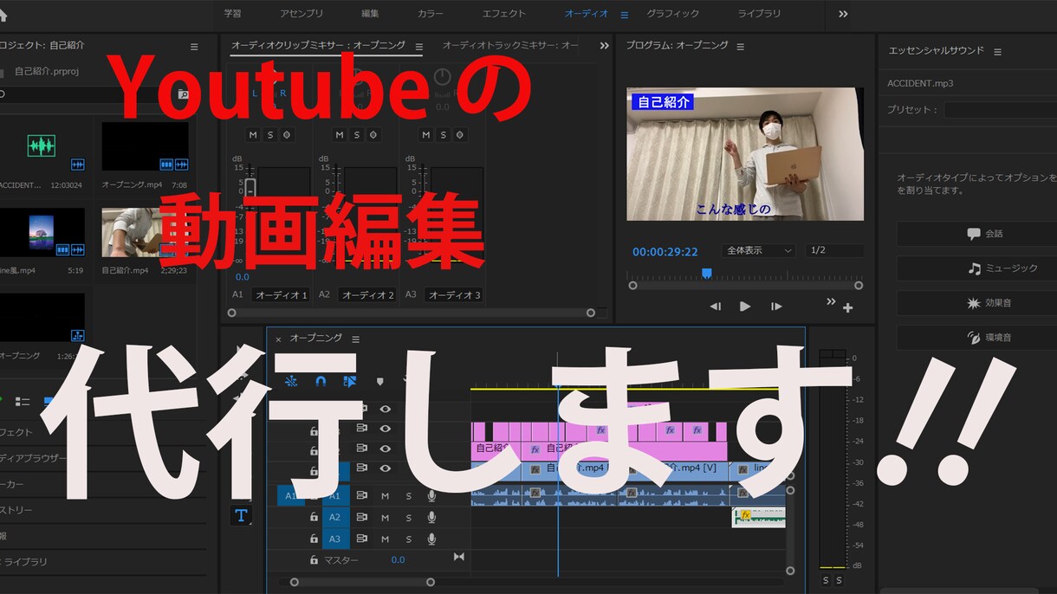1057x594 pixels.
Task: Mute Audio 3 in the clip mixer
Action: click(425, 135)
